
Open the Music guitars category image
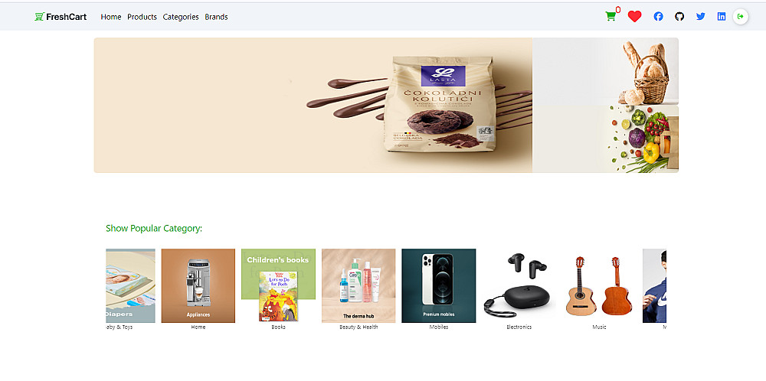pos(599,286)
